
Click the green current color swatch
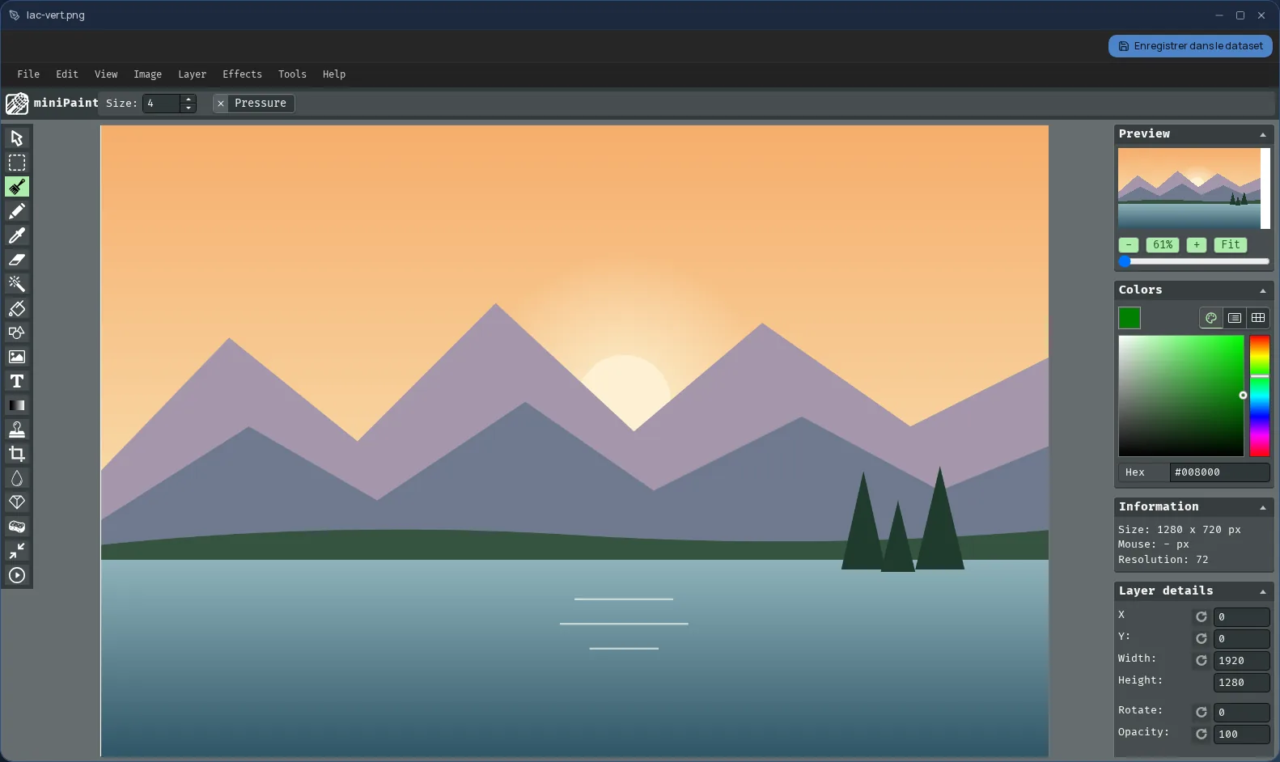[x=1130, y=318]
